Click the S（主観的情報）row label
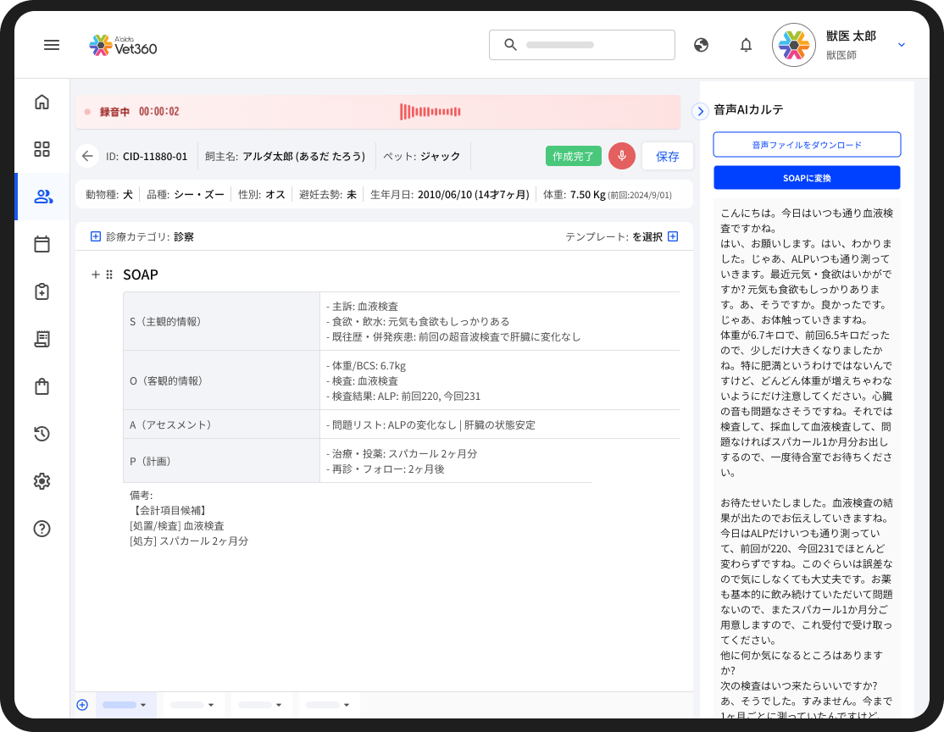The width and height of the screenshot is (944, 732). click(x=165, y=321)
